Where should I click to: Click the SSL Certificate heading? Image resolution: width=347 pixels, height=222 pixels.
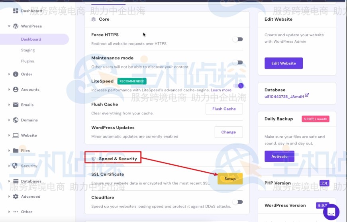click(108, 174)
